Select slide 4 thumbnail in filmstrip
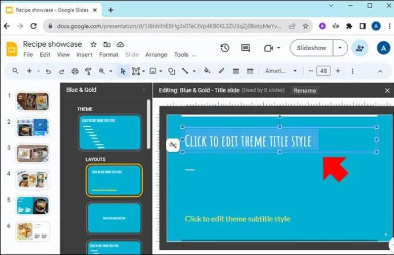This screenshot has width=394, height=255. point(33,179)
